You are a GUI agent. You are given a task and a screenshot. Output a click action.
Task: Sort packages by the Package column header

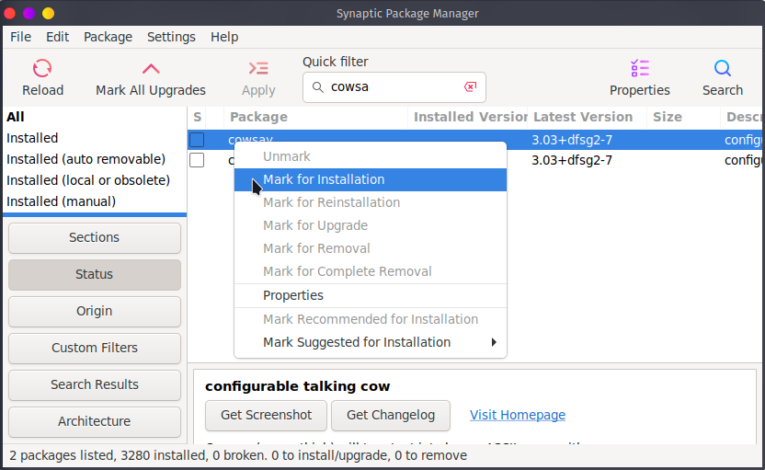[x=259, y=117]
